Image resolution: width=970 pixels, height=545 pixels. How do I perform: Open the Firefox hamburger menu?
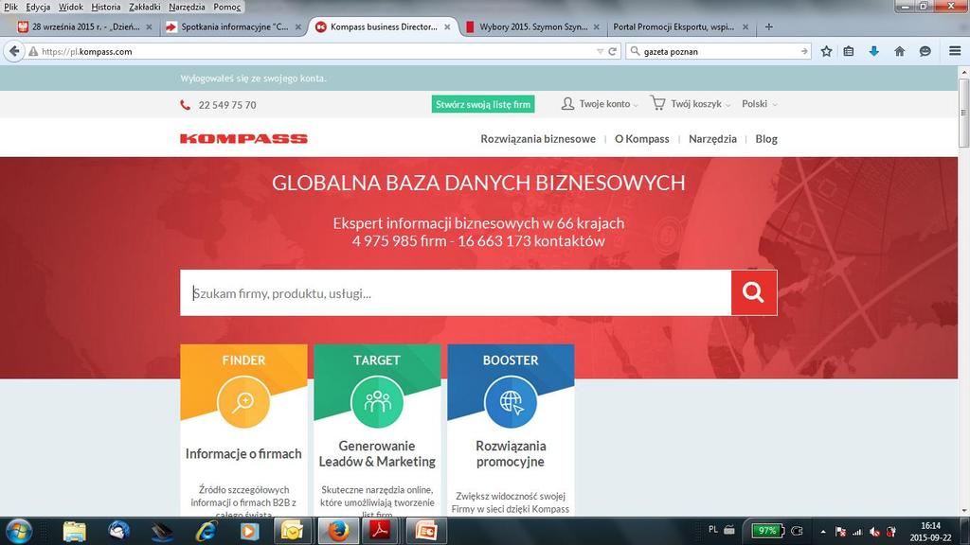955,51
